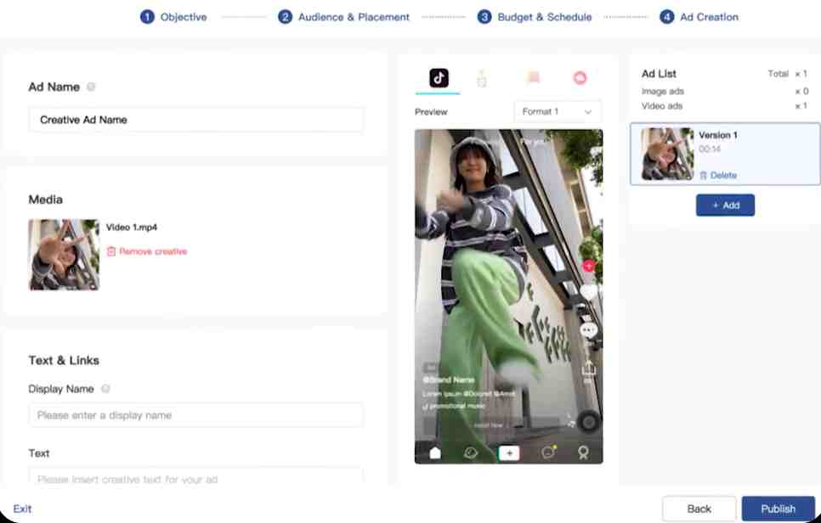This screenshot has height=523, width=821.
Task: Open the Format 1 dropdown
Action: coord(558,112)
